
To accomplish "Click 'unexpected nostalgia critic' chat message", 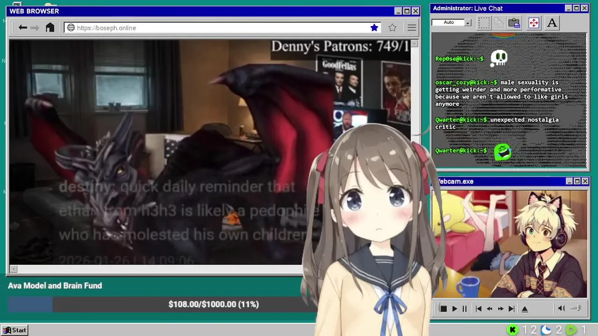I will pos(497,123).
